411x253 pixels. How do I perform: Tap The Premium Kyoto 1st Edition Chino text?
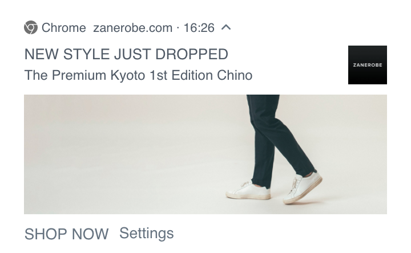pos(138,75)
